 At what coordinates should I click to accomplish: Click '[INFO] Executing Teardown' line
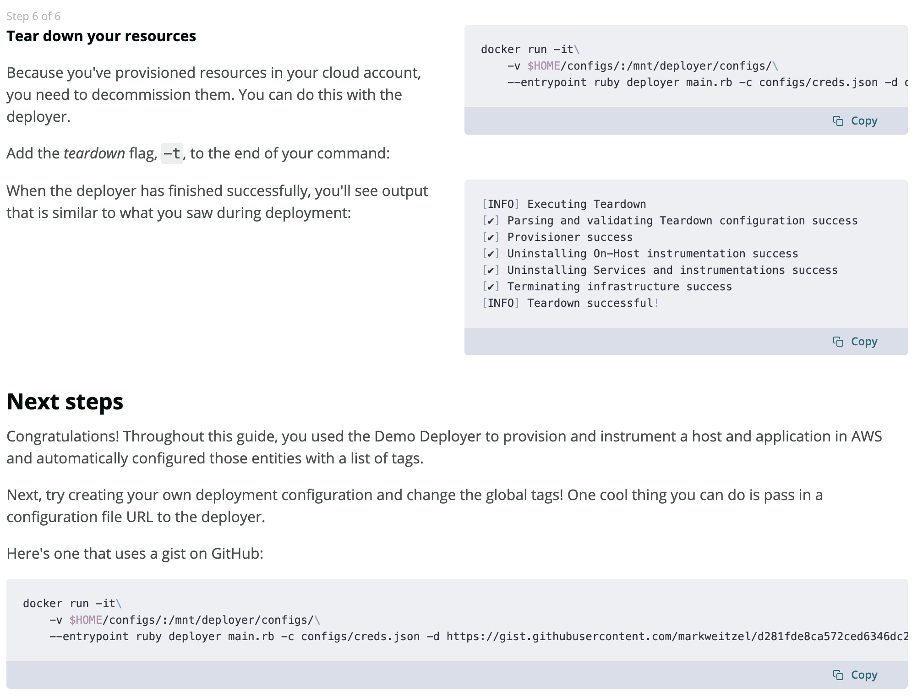tap(564, 204)
